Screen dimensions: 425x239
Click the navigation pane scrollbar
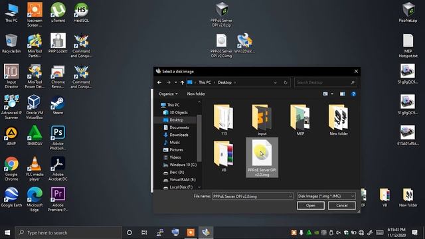[x=199, y=138]
